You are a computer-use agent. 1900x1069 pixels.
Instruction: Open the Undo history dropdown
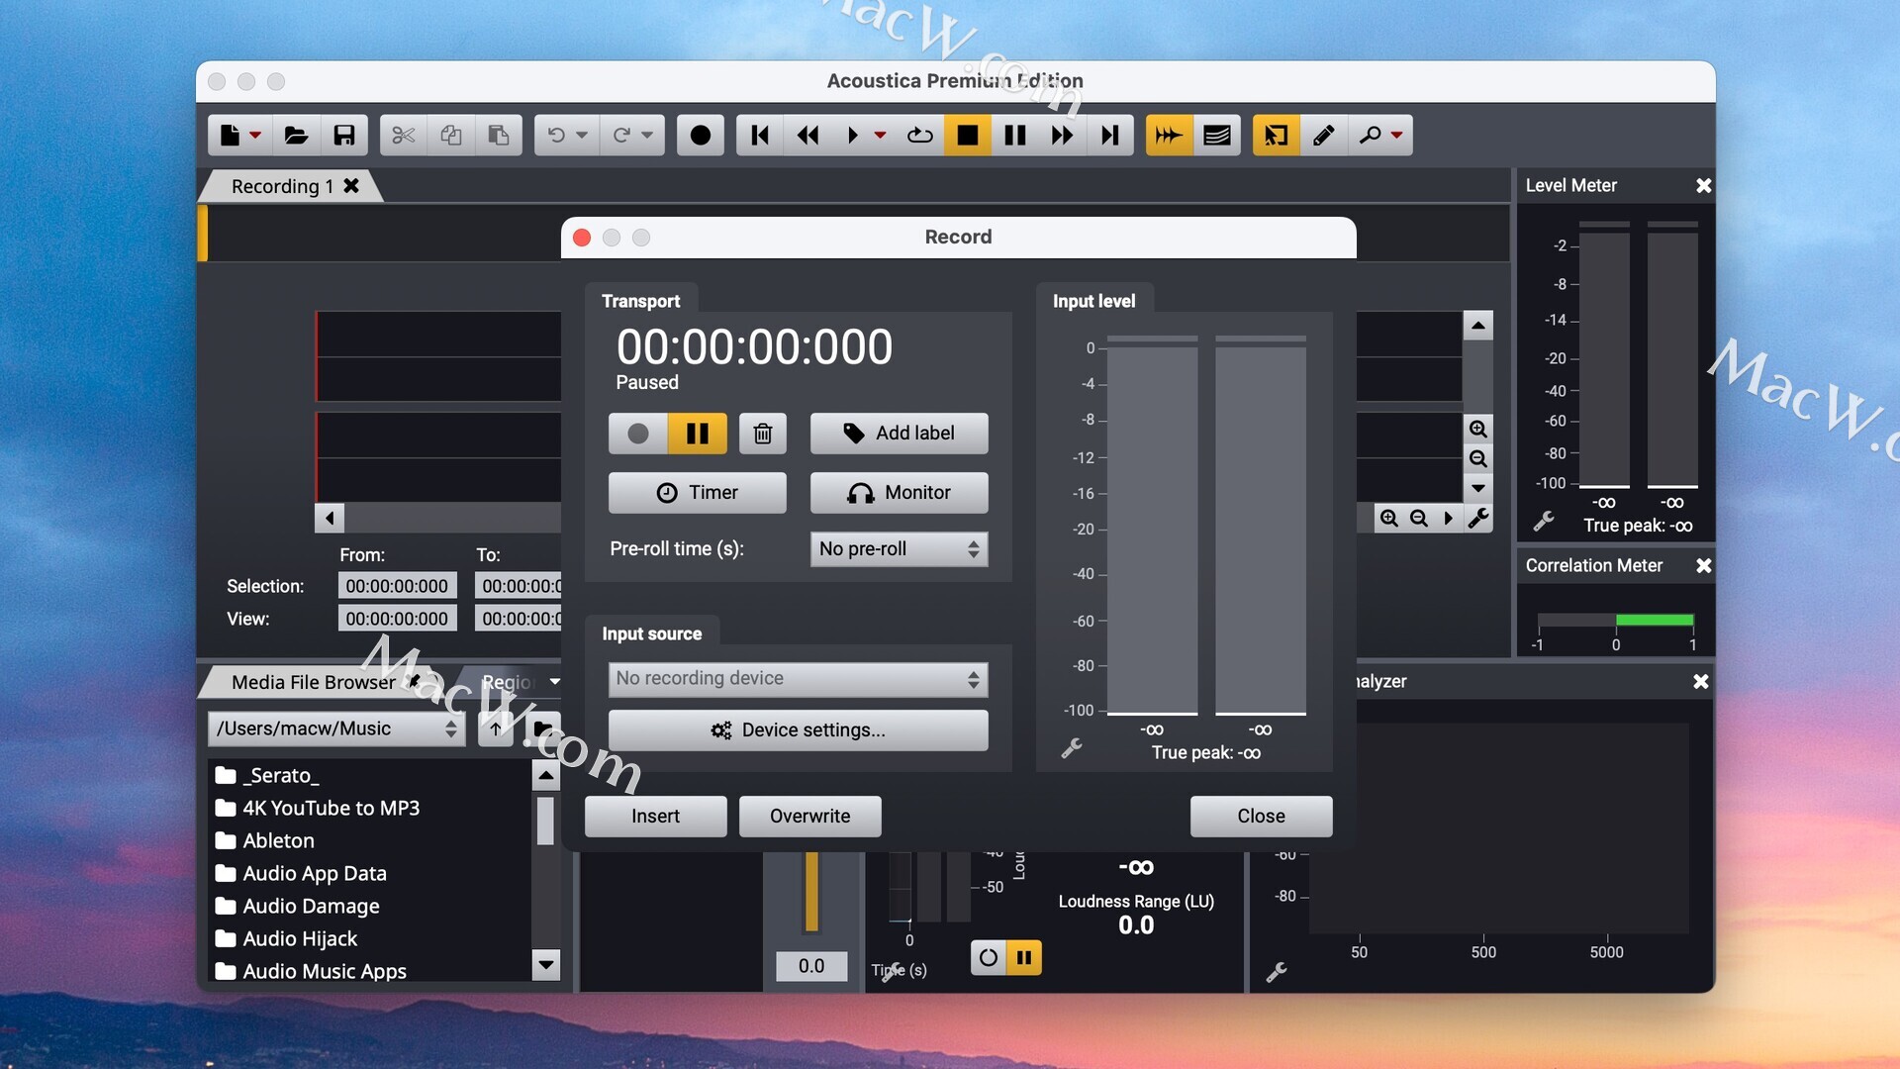[x=582, y=136]
